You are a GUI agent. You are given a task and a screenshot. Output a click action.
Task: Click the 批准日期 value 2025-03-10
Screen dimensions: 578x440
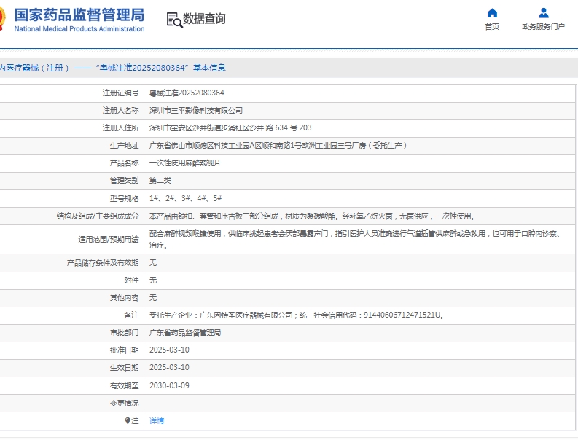(x=169, y=350)
